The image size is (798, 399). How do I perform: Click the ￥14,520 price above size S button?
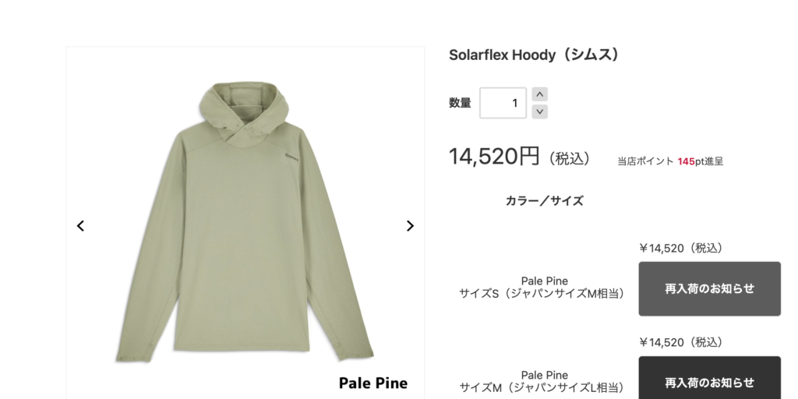coord(681,248)
